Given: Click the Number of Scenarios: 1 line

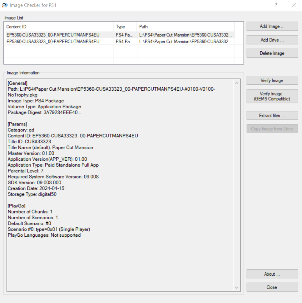Looking at the screenshot, I should point(33,218).
